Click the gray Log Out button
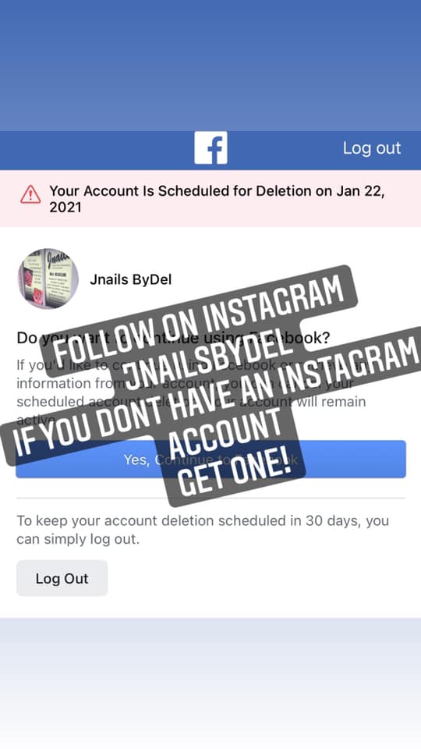Image resolution: width=421 pixels, height=749 pixels. (62, 578)
